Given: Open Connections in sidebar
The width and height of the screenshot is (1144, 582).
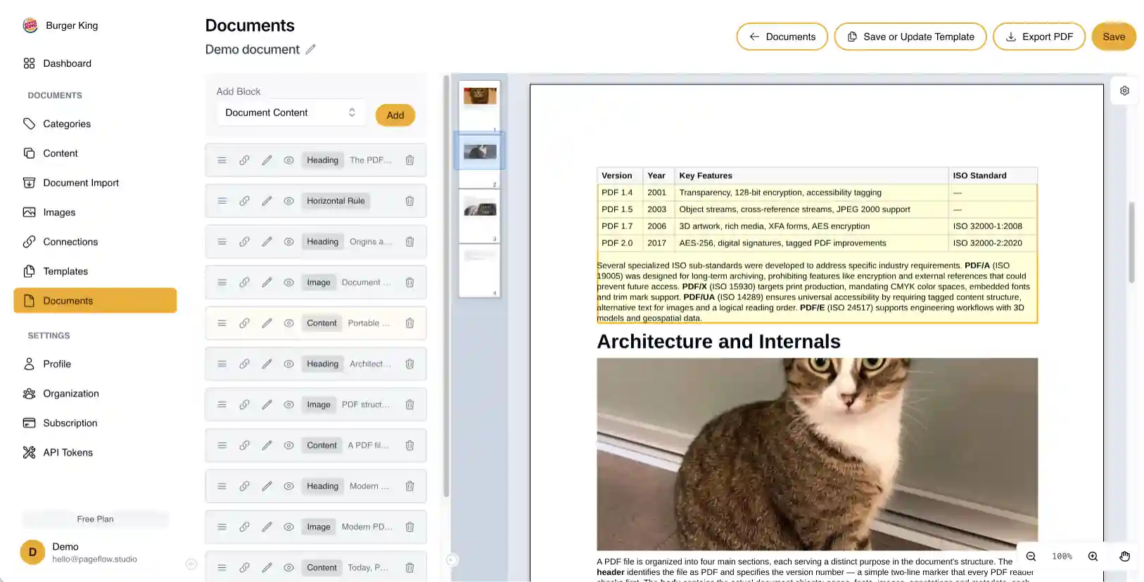Looking at the screenshot, I should pyautogui.click(x=95, y=242).
